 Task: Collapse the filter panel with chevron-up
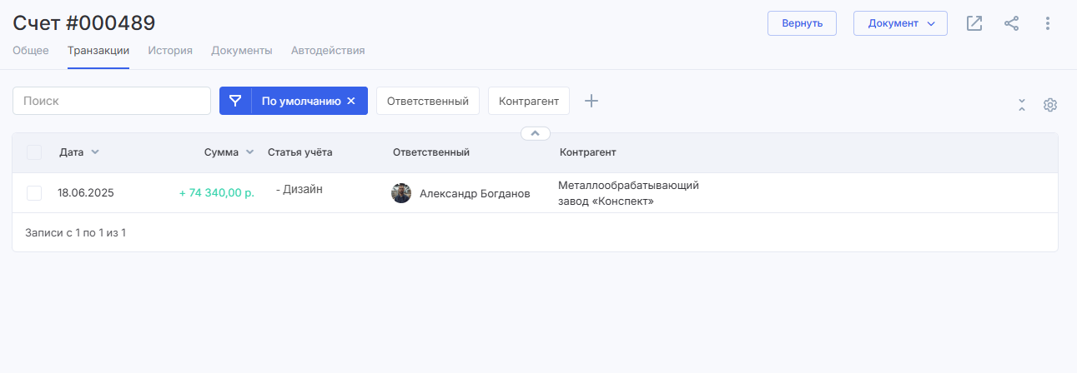click(536, 133)
